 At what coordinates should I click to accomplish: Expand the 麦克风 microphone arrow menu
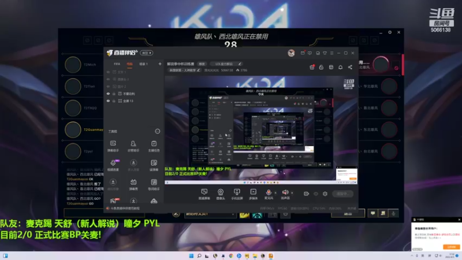point(275,193)
